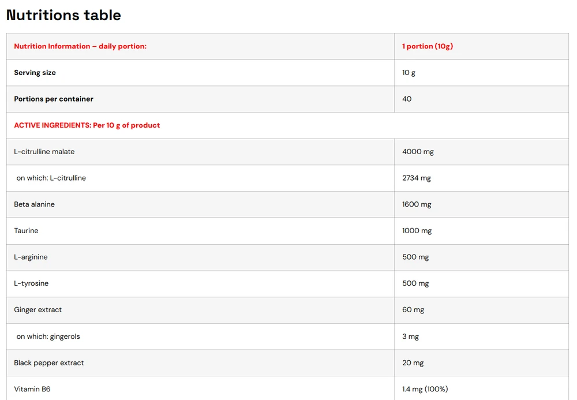Screen dimensions: 577x400
Task: Click the Ginger extract row
Action: [287, 310]
